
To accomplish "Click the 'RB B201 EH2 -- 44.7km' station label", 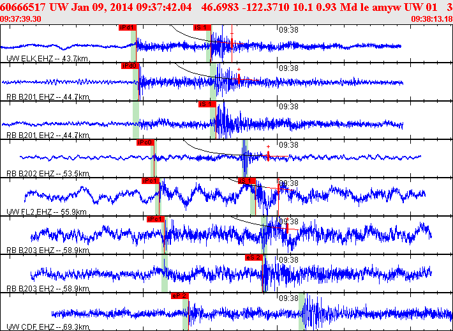I will [48, 135].
